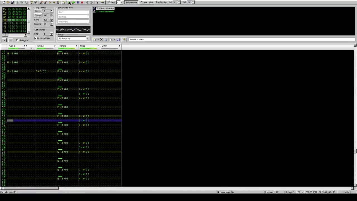Save instrument to file
The width and height of the screenshot is (357, 201).
pos(118,40)
